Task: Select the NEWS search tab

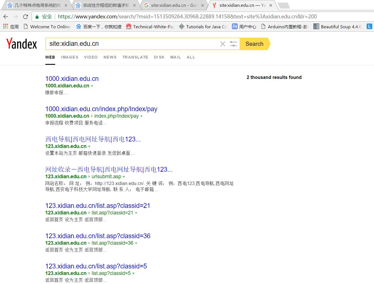Action: (110, 57)
